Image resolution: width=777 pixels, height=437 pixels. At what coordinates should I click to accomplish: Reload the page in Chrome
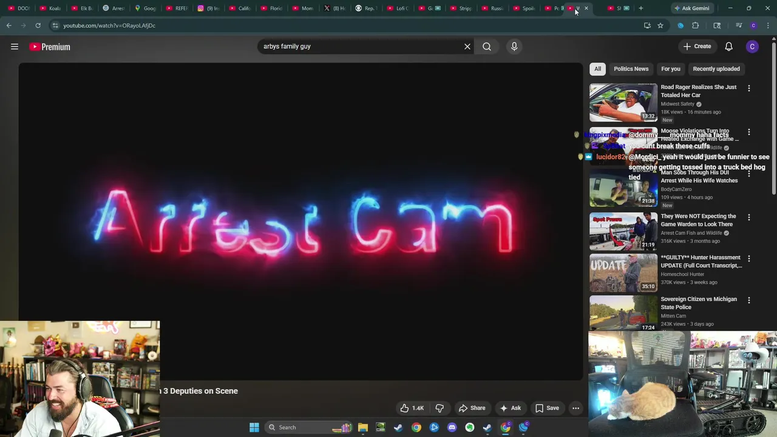click(x=38, y=25)
